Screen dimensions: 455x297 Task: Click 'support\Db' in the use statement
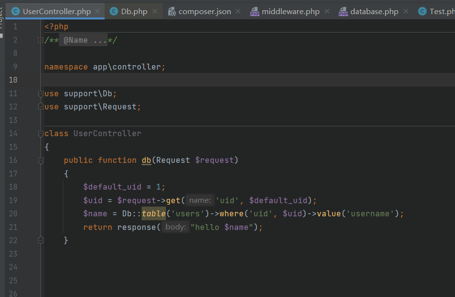tap(88, 94)
